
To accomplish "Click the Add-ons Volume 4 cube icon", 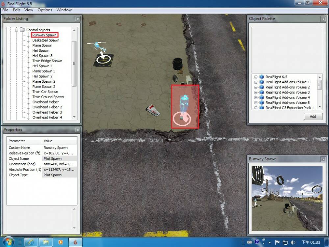I will (x=262, y=97).
